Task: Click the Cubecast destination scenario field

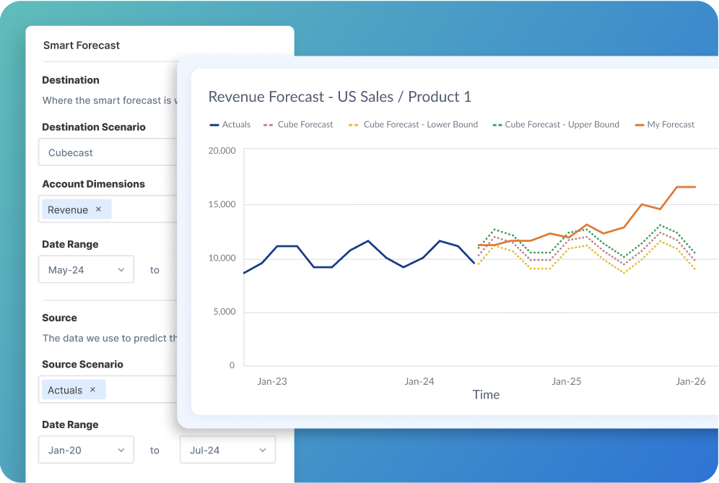Action: 108,152
